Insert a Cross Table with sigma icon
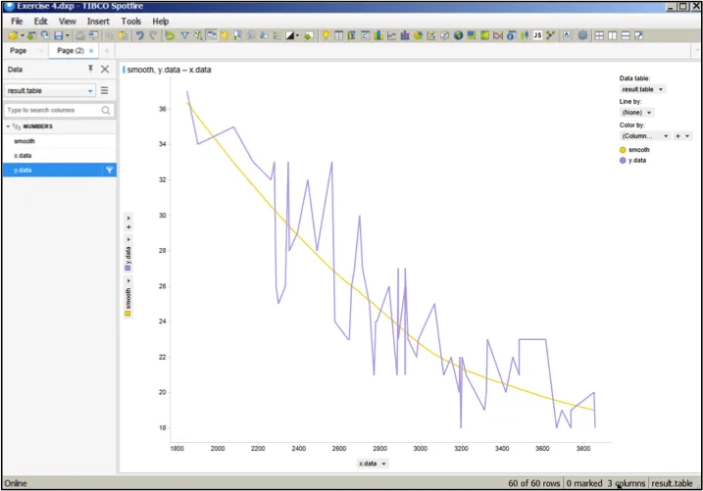Viewport: 703px width, 491px height. [x=352, y=35]
